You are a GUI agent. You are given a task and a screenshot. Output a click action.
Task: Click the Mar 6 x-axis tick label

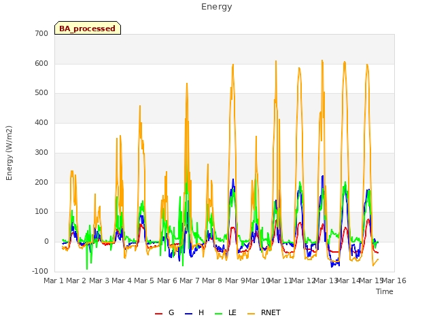(x=167, y=280)
